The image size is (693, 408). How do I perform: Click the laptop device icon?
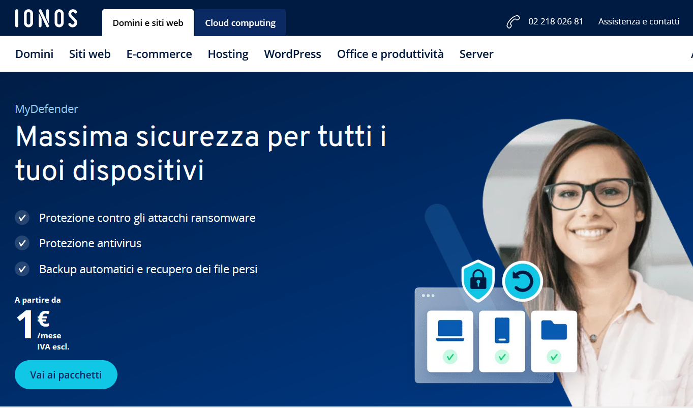[450, 331]
